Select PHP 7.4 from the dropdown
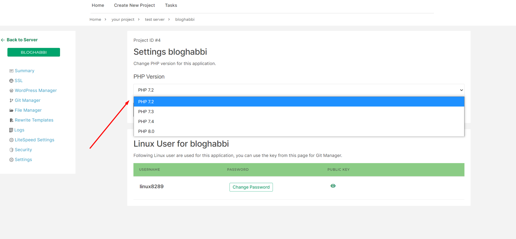516x239 pixels. (x=146, y=121)
